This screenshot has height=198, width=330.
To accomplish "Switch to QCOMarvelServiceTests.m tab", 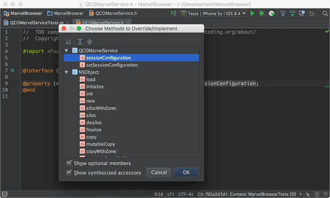I will (37, 23).
